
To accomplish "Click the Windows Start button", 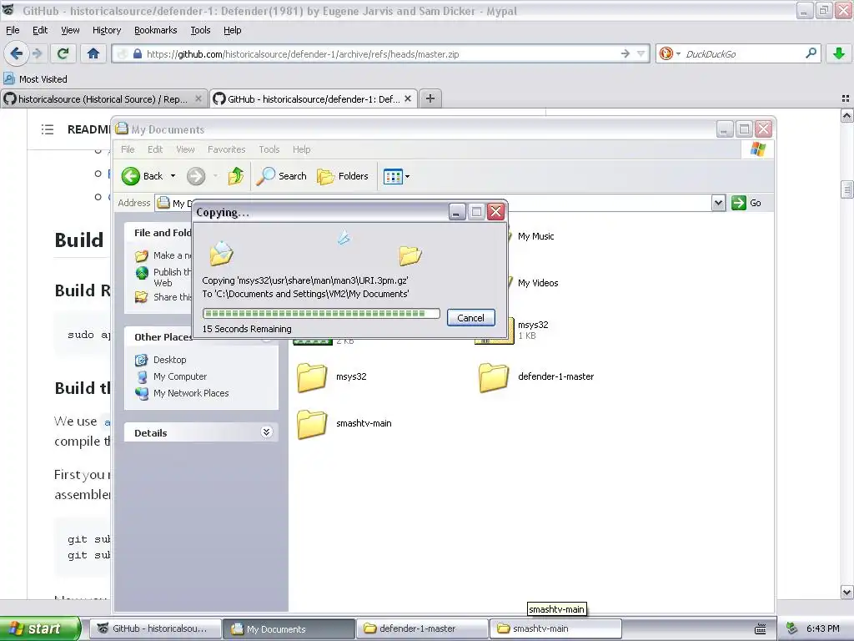I will tap(40, 628).
